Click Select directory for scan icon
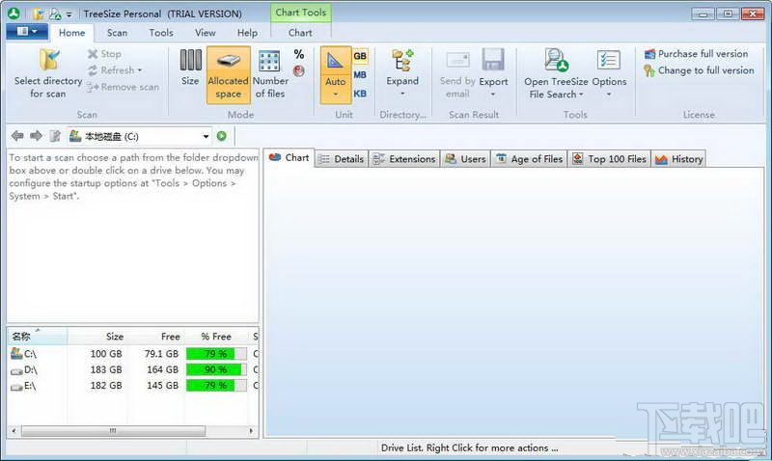The width and height of the screenshot is (772, 461). [x=49, y=60]
